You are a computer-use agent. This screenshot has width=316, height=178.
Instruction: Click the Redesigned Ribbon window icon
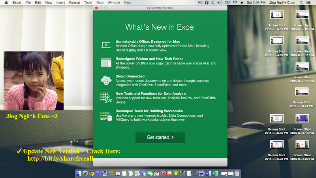pyautogui.click(x=106, y=62)
